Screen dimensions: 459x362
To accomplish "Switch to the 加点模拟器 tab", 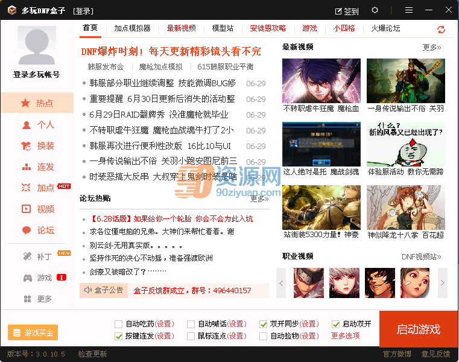I will tap(132, 28).
